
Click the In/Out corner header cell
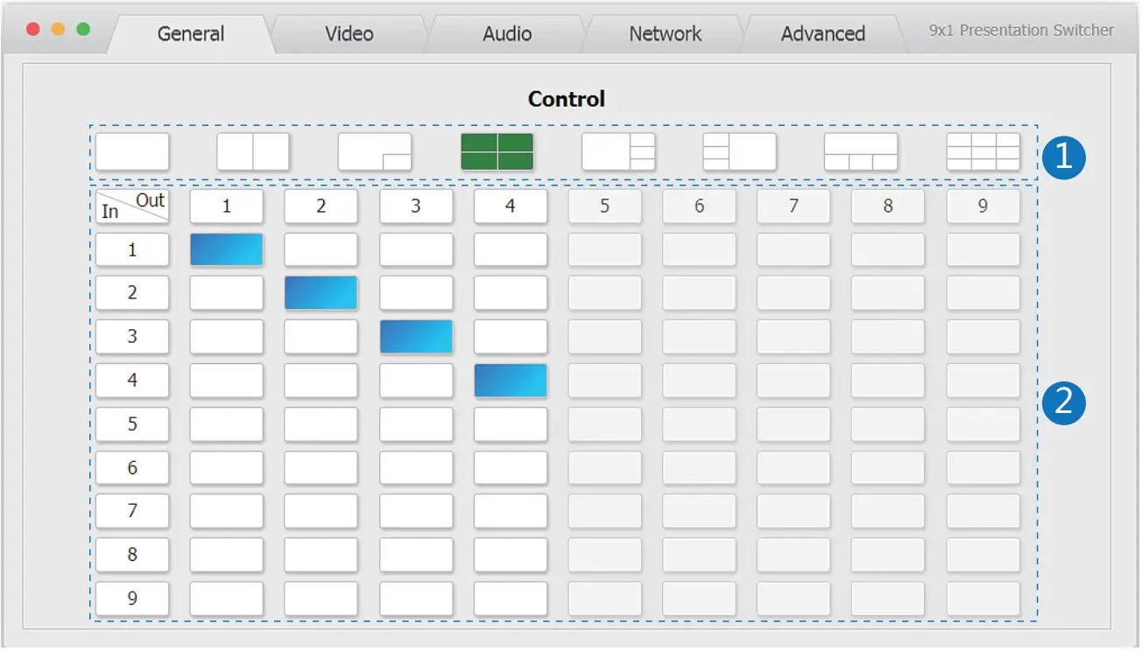click(132, 206)
